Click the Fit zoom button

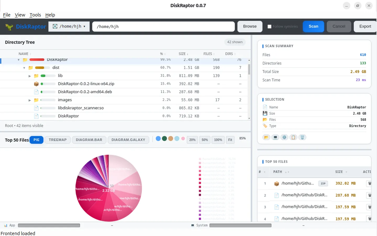click(230, 140)
